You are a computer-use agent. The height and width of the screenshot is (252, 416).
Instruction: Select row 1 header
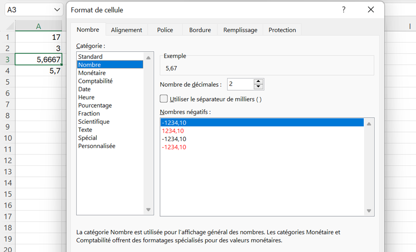7,37
